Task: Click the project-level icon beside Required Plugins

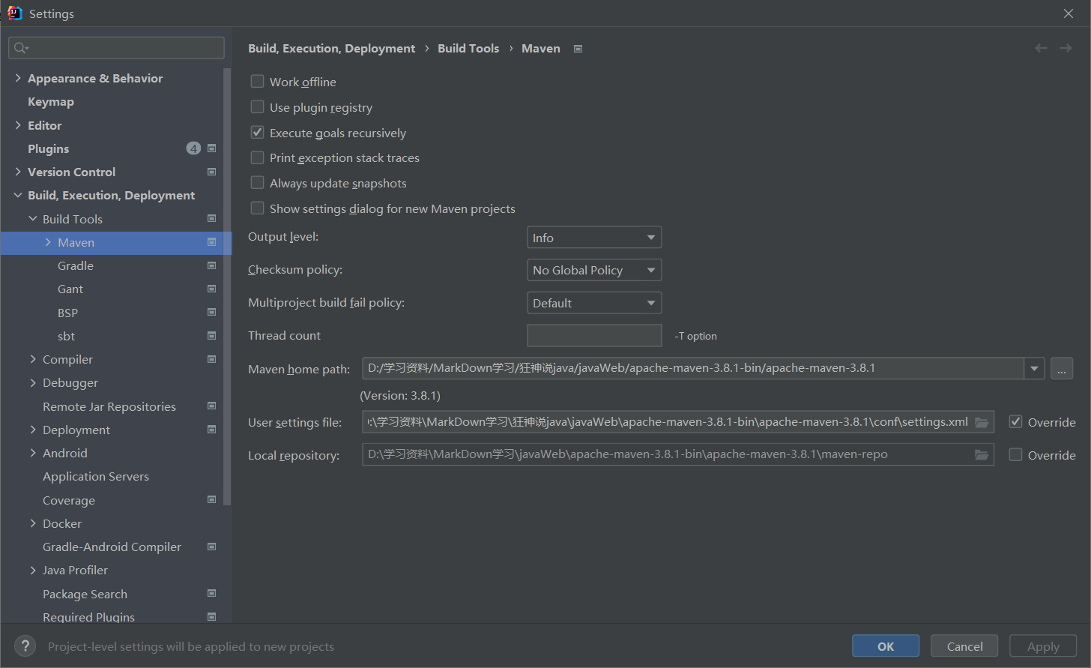Action: tap(211, 617)
